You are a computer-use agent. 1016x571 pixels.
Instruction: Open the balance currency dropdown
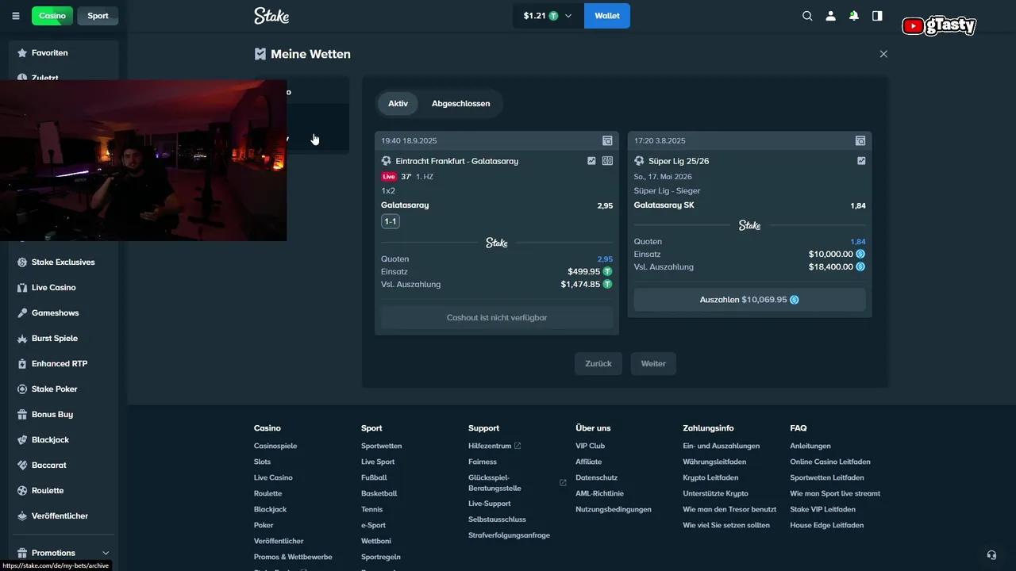pyautogui.click(x=548, y=16)
